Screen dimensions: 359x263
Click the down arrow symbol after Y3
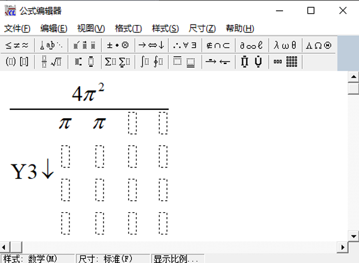[x=48, y=169]
